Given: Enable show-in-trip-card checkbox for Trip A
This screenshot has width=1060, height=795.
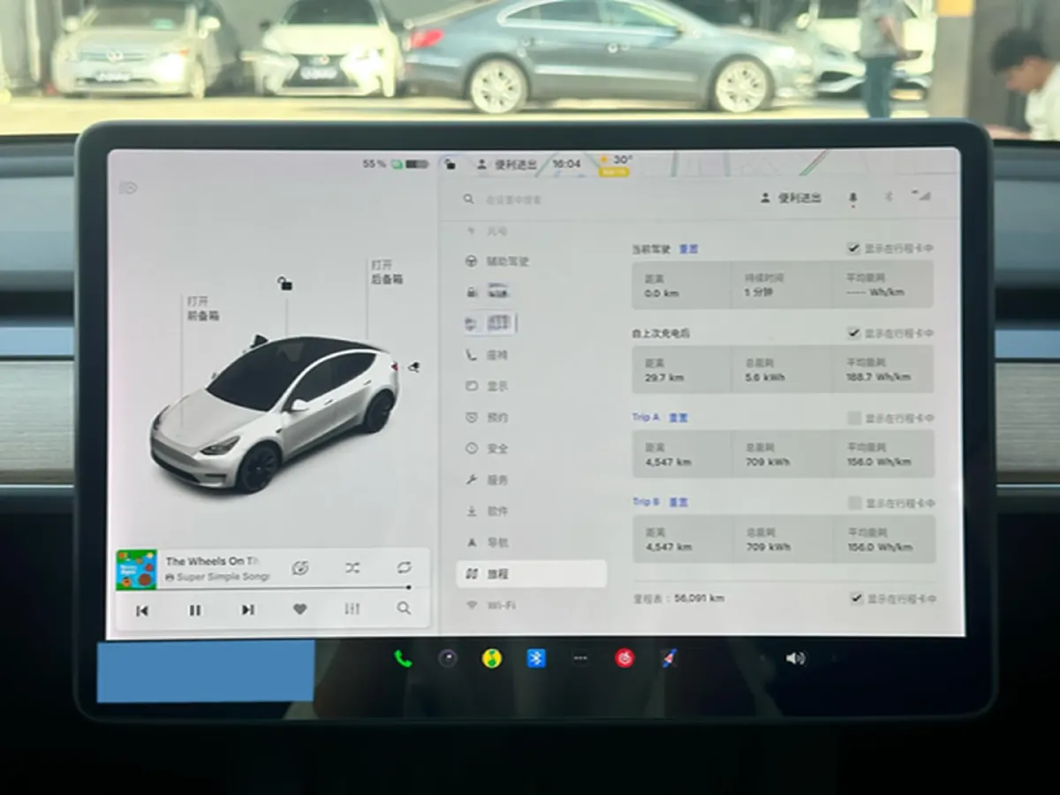Looking at the screenshot, I should pyautogui.click(x=854, y=417).
